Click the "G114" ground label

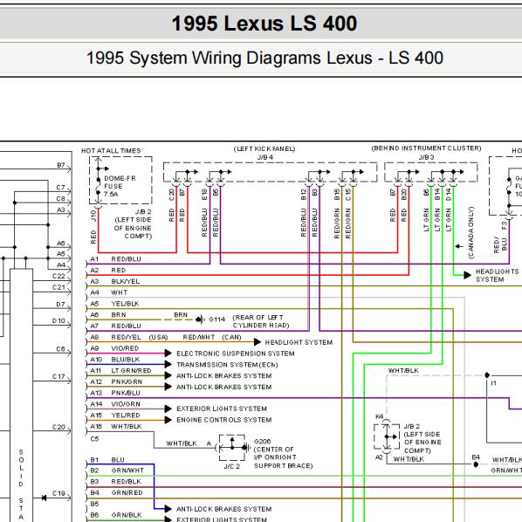click(x=217, y=319)
